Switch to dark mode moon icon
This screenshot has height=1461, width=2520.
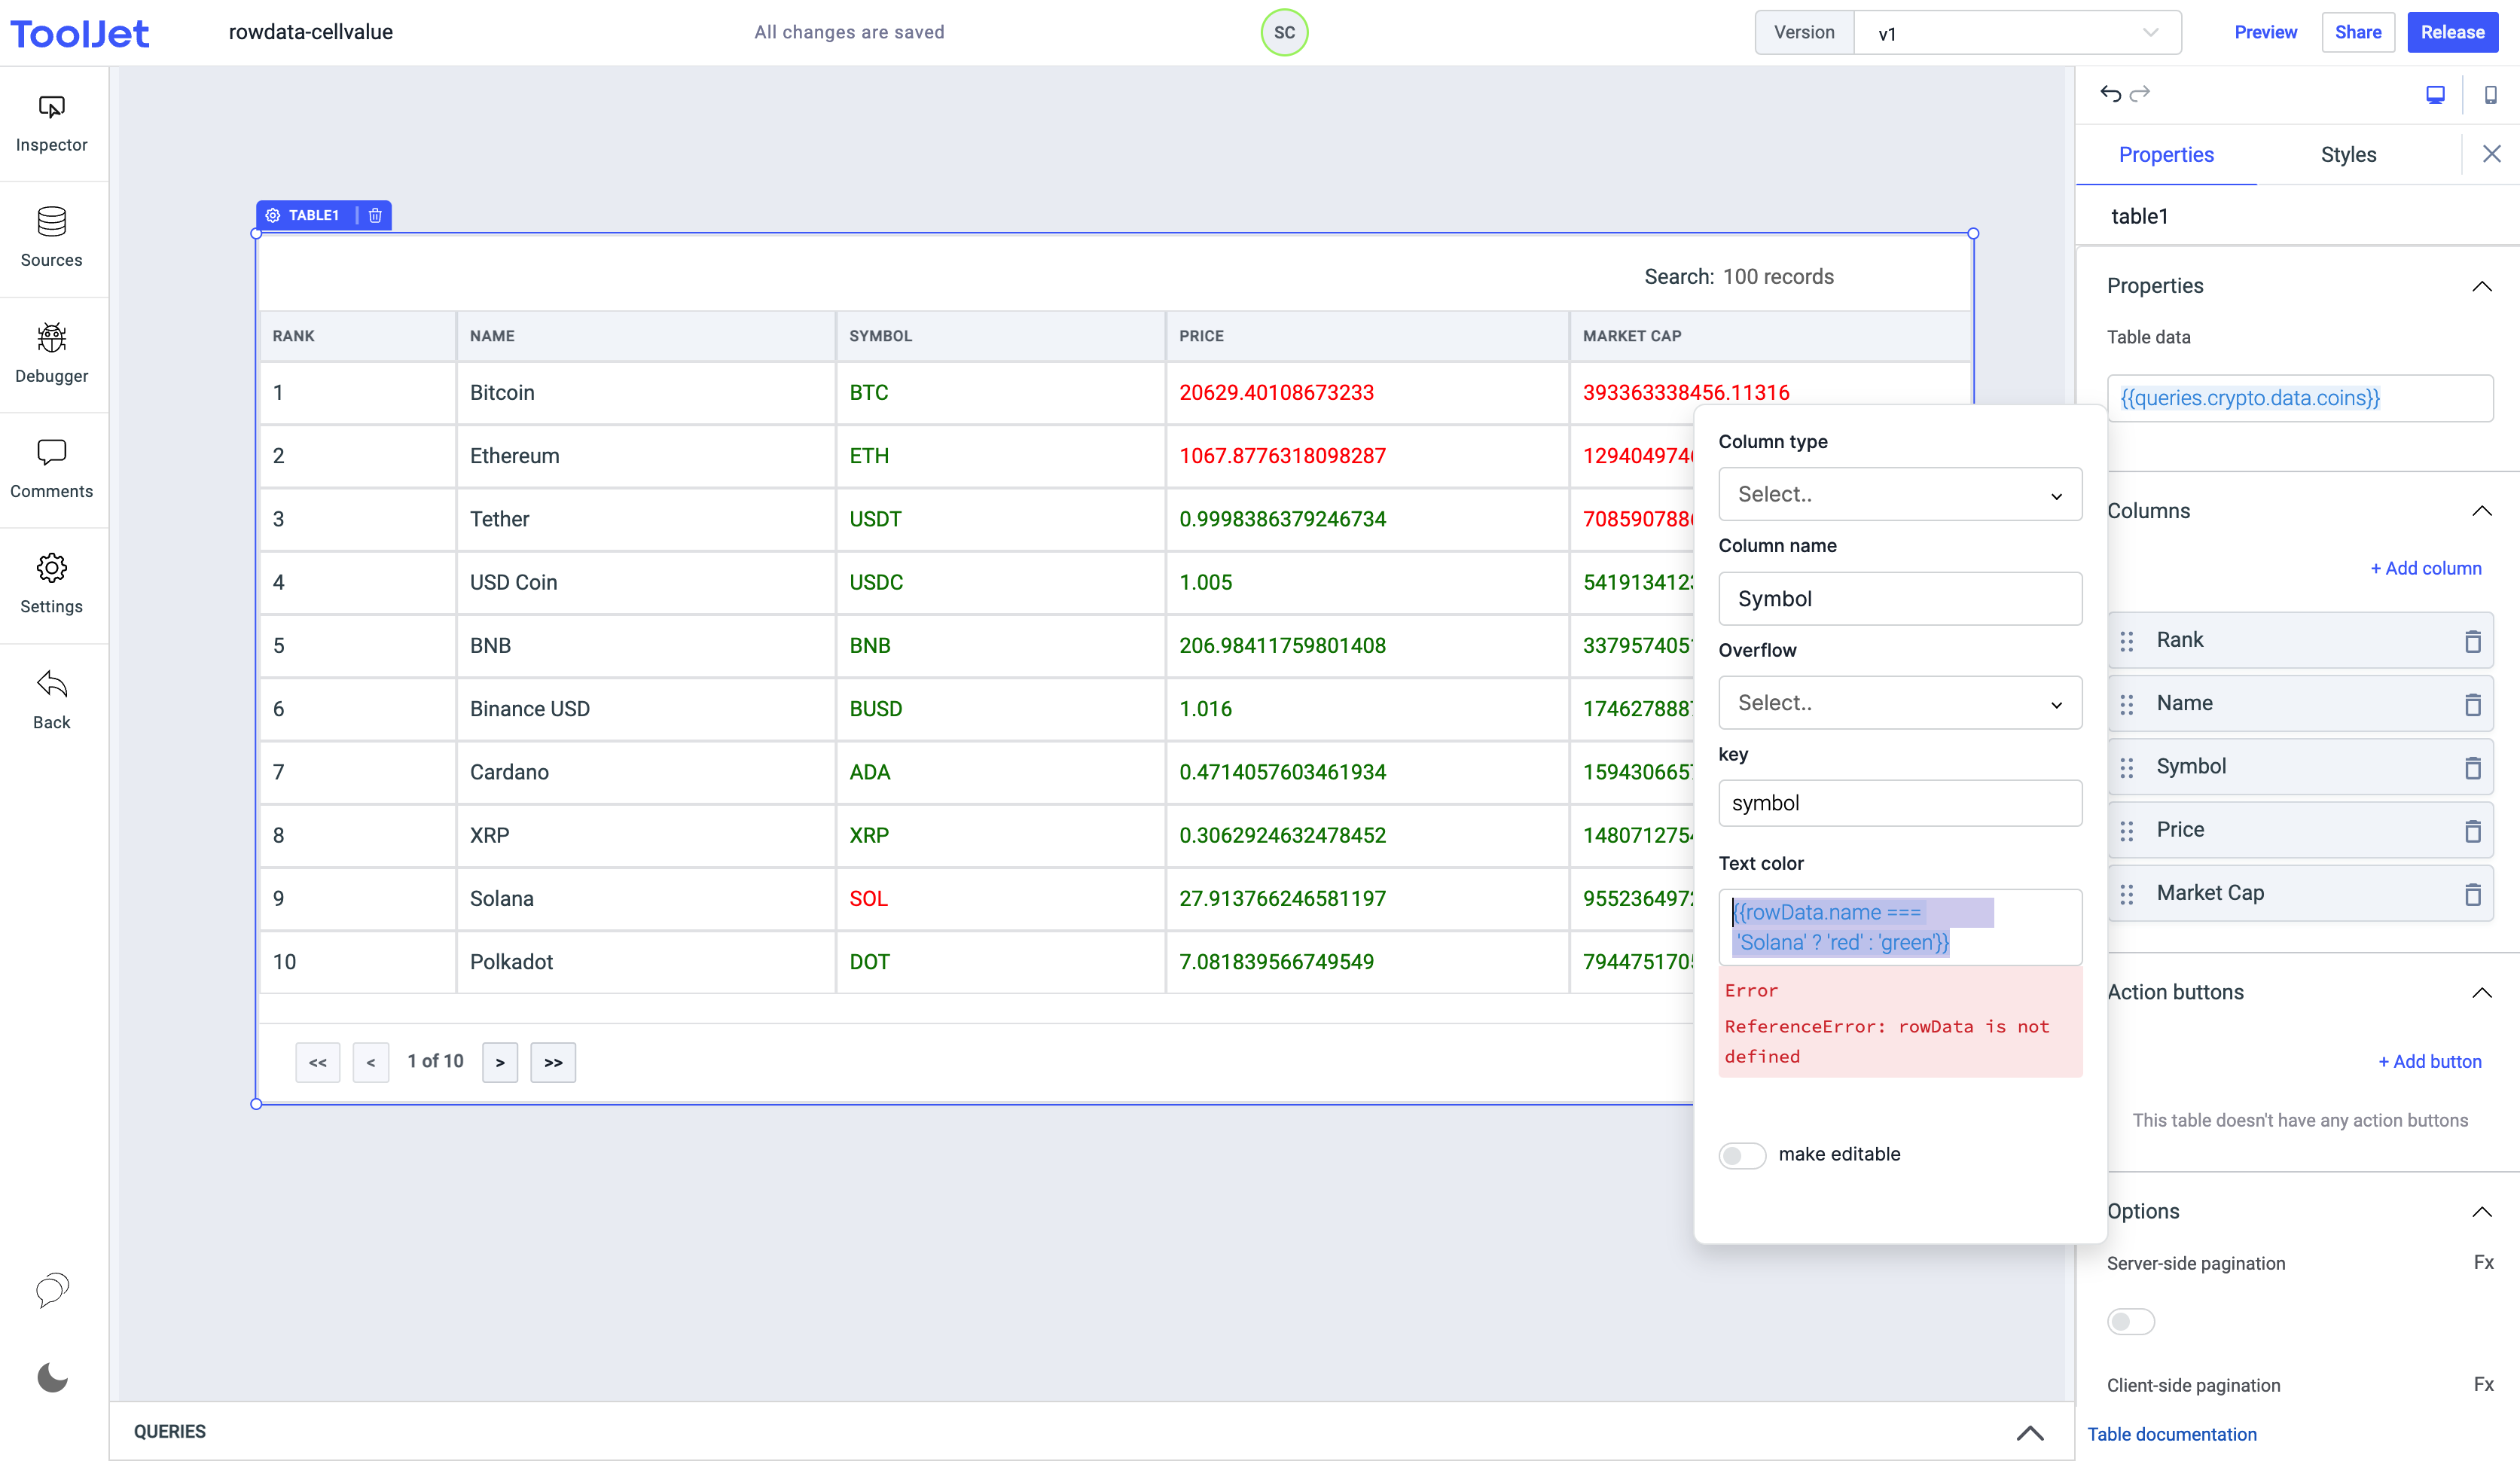(x=52, y=1377)
